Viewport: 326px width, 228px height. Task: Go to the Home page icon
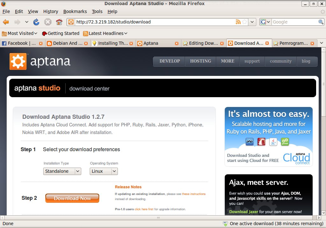point(59,22)
